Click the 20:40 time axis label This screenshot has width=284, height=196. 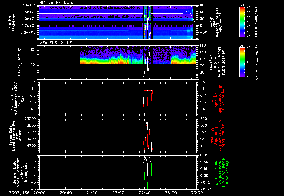66,193
